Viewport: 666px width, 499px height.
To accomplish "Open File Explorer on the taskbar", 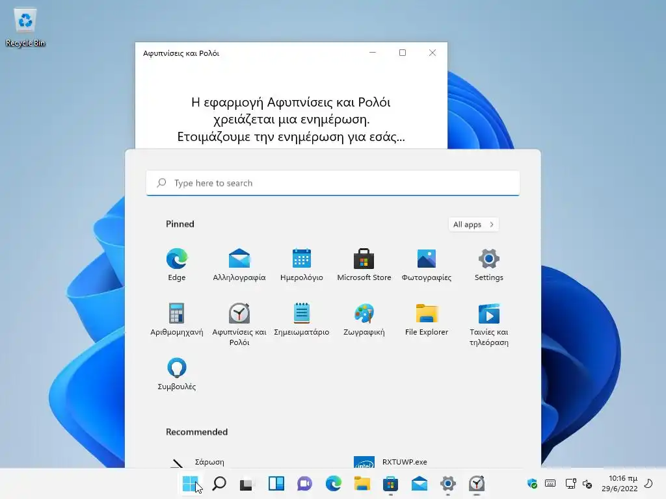I will [362, 483].
